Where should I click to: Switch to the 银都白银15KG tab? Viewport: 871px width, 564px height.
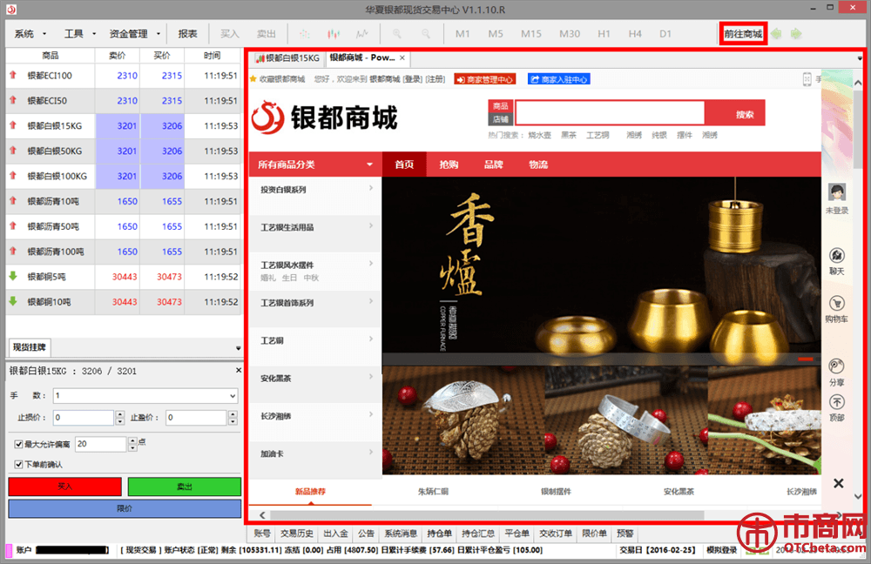[x=287, y=58]
